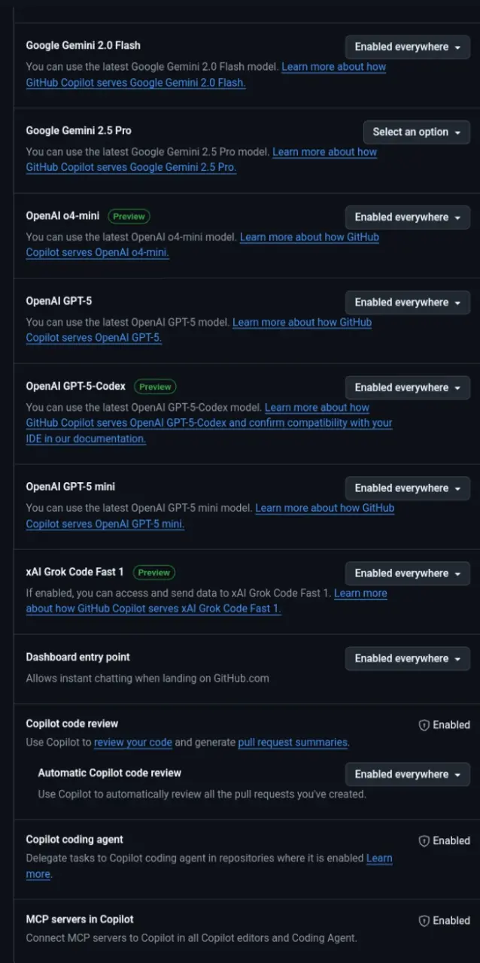Click shield icon beside Copilot coding agent Enabled
The width and height of the screenshot is (480, 963).
coord(424,841)
